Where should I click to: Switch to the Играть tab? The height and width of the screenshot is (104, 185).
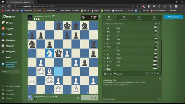click(109, 18)
